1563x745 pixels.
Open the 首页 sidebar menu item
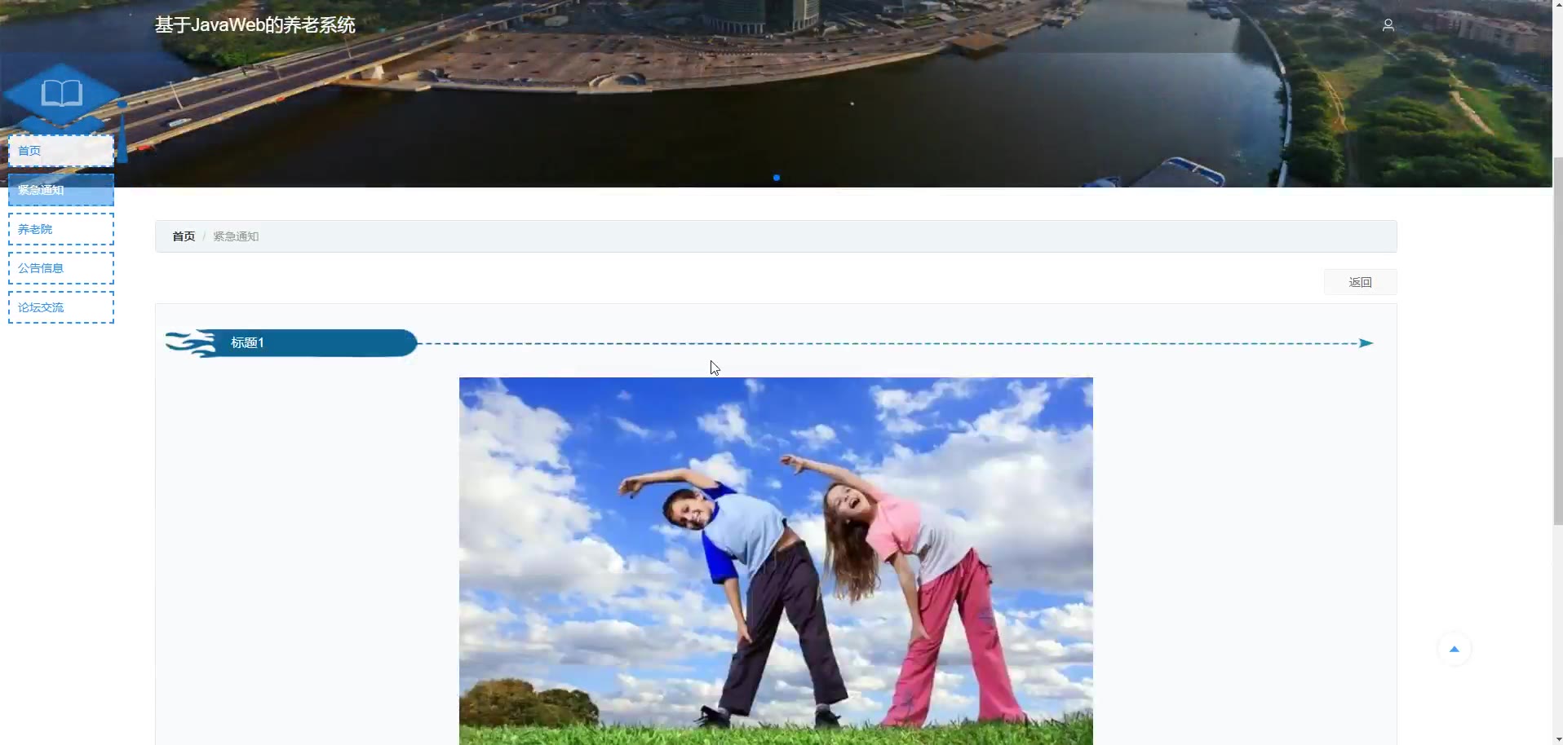(x=61, y=151)
